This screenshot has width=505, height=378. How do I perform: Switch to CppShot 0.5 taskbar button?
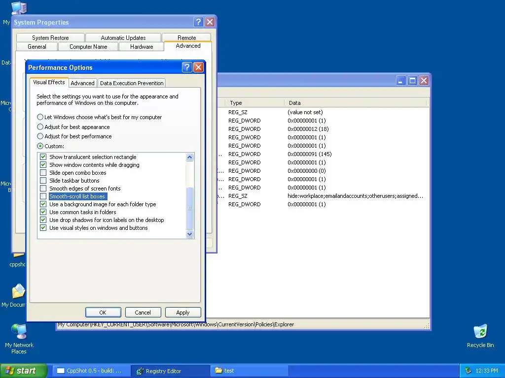(91, 371)
